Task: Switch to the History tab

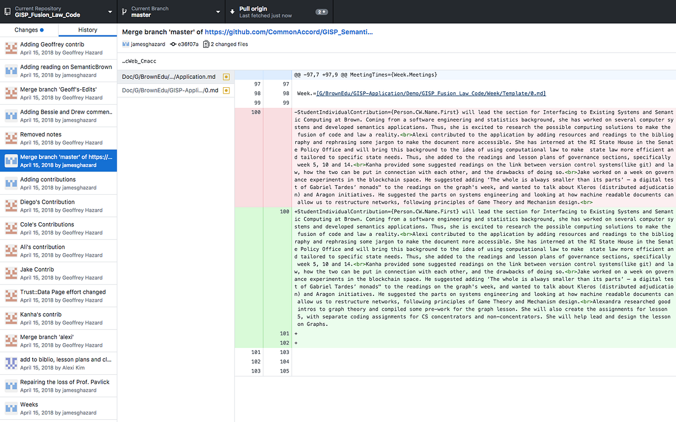Action: click(87, 30)
